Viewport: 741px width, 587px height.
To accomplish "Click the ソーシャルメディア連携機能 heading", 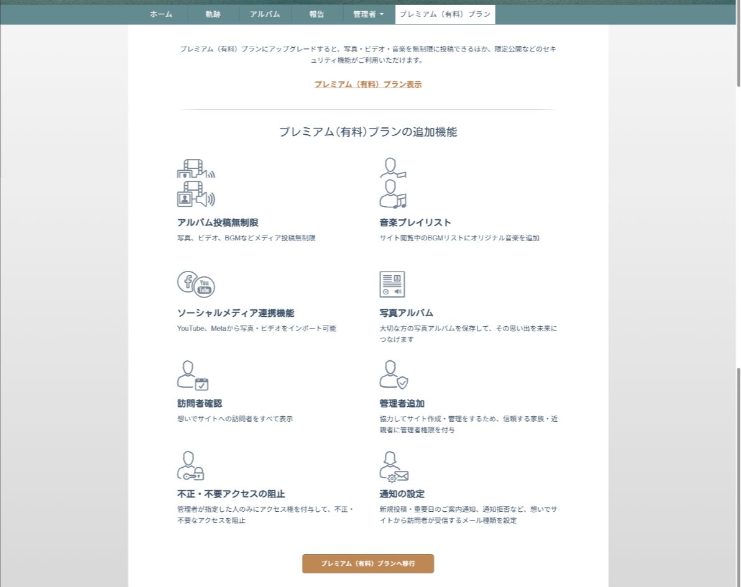I will coord(236,313).
